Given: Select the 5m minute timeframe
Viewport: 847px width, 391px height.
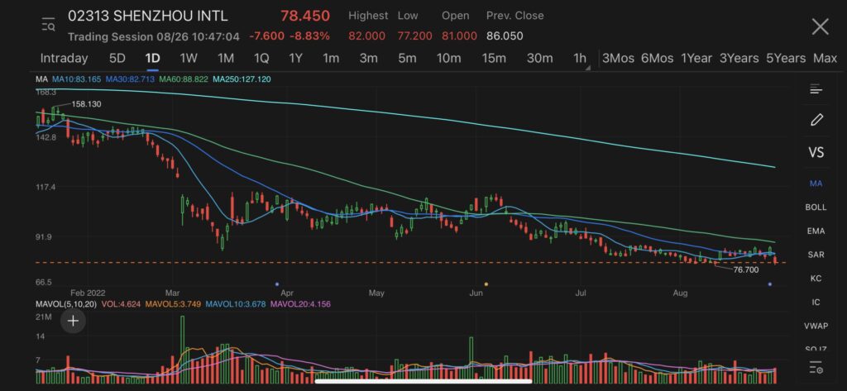Looking at the screenshot, I should (407, 59).
